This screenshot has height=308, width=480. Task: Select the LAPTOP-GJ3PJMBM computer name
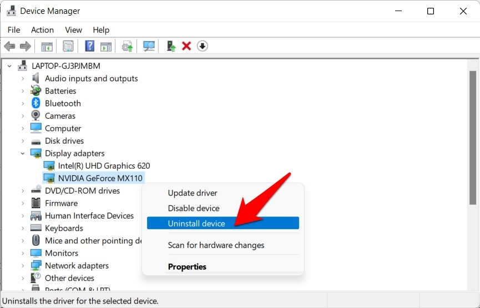(x=66, y=66)
